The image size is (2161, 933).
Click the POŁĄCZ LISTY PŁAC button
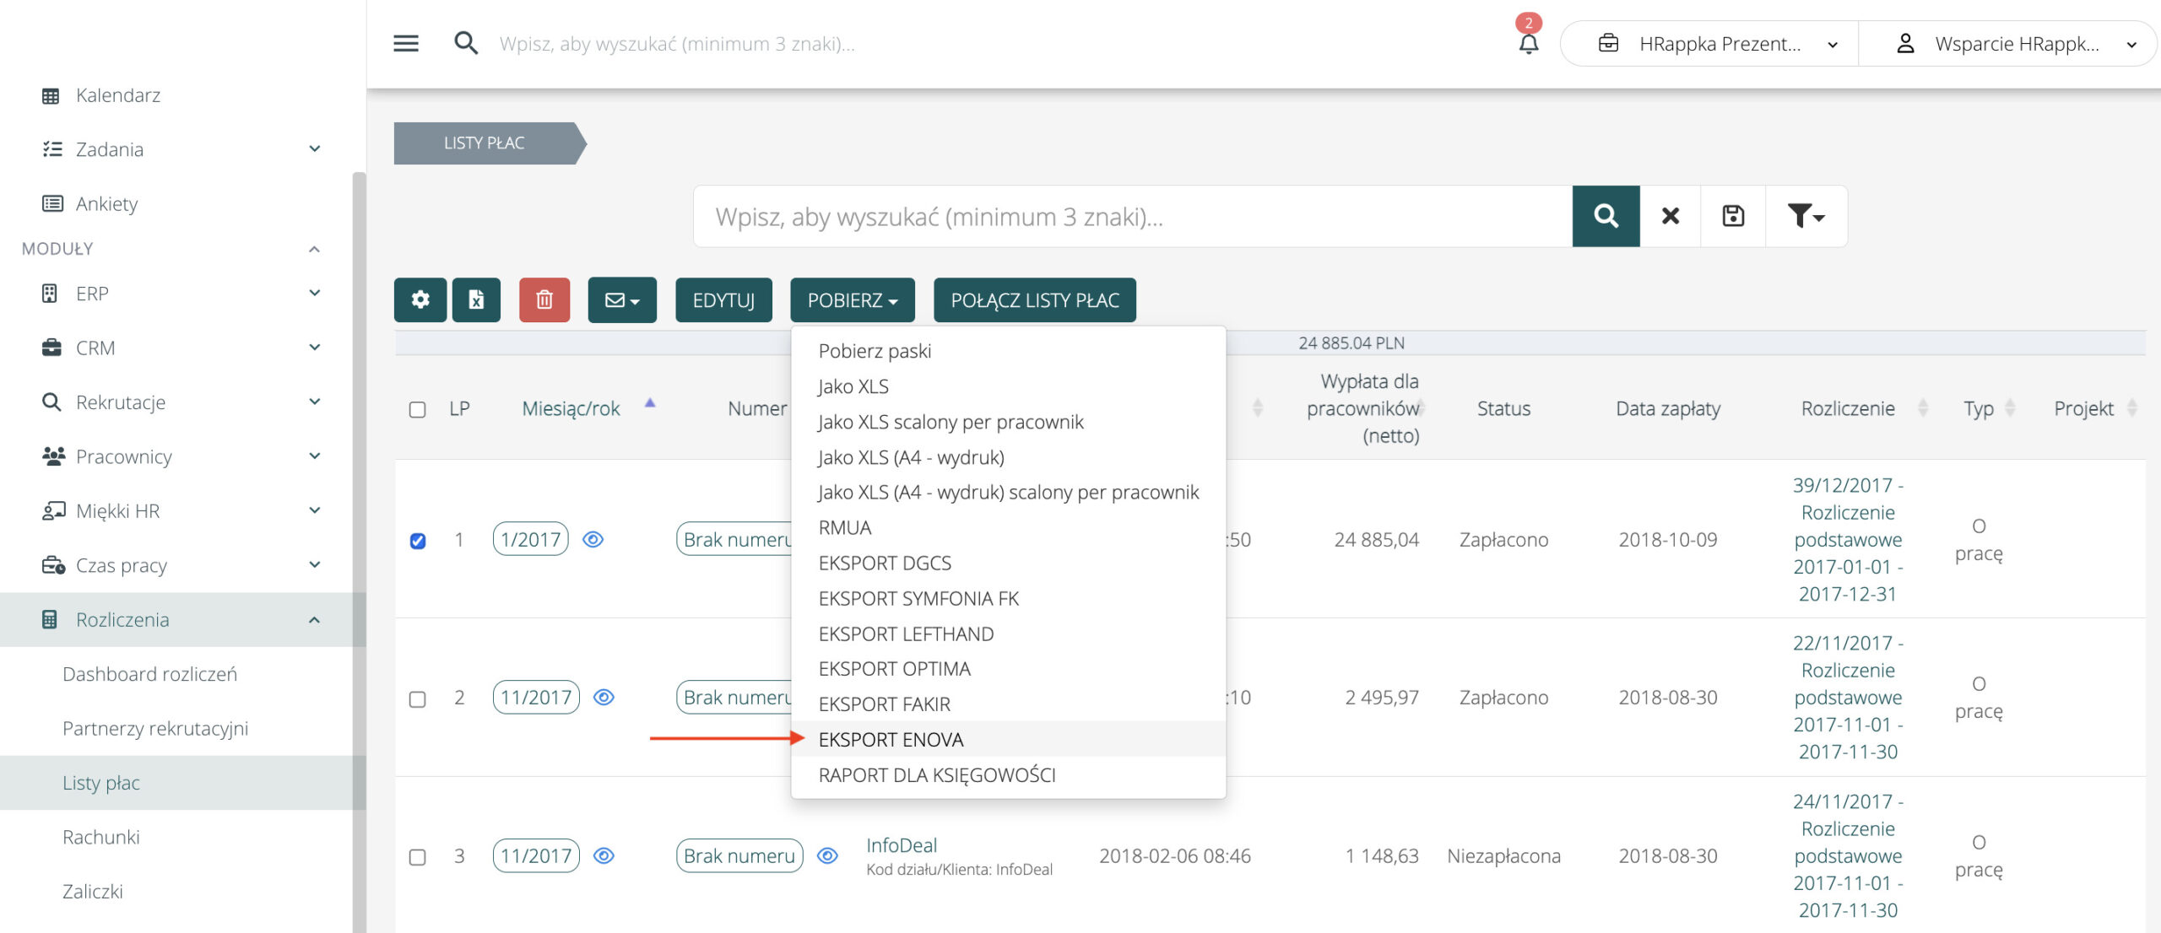(x=1034, y=300)
